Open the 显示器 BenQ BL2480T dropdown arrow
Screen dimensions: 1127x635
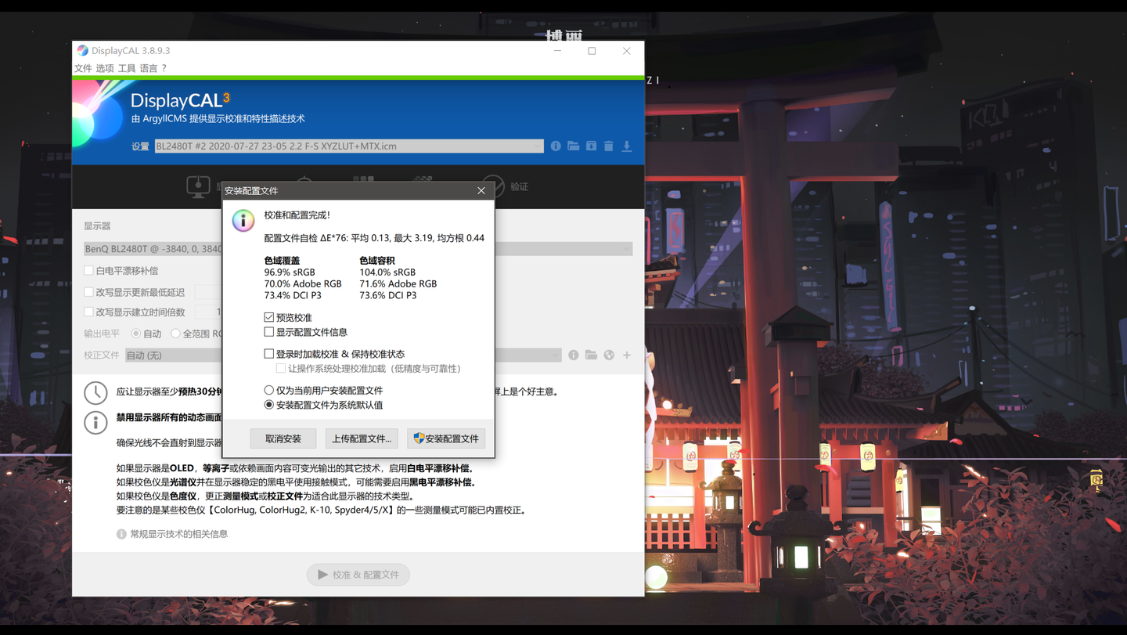(x=626, y=249)
